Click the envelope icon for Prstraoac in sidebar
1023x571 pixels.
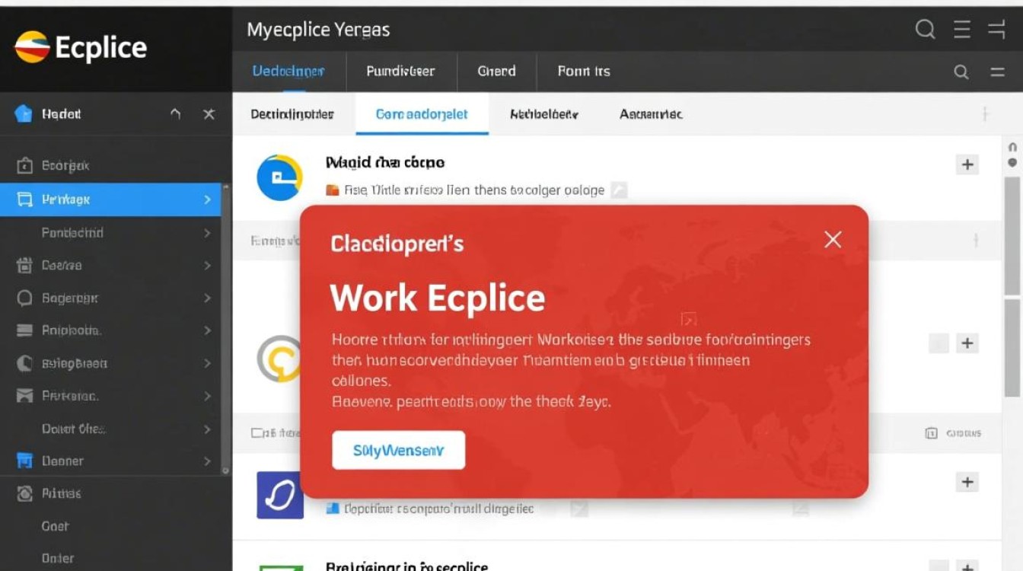[x=24, y=396]
